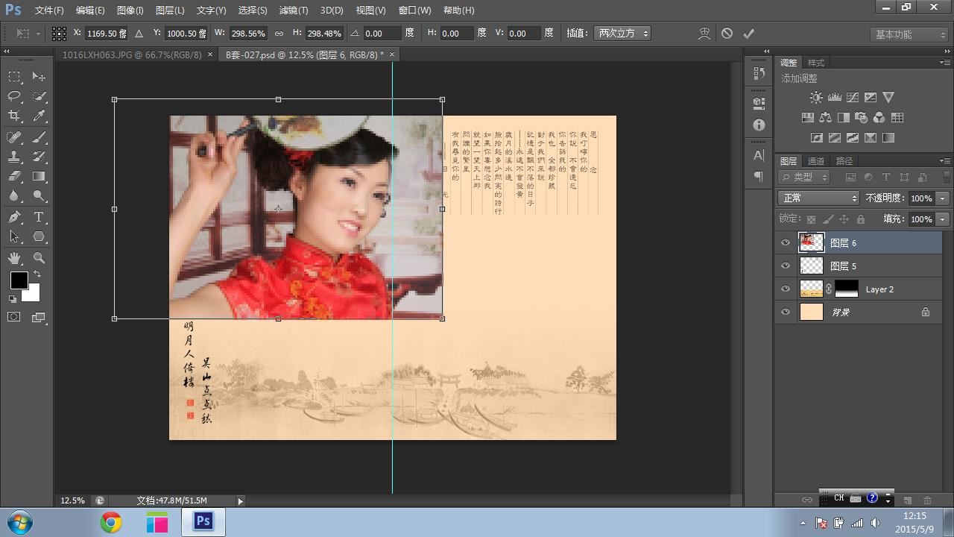This screenshot has width=954, height=537.
Task: Add an Exposure adjustment
Action: (x=871, y=98)
